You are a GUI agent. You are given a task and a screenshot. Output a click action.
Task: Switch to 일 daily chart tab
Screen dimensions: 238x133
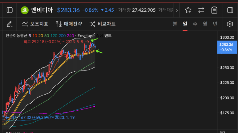point(185,24)
